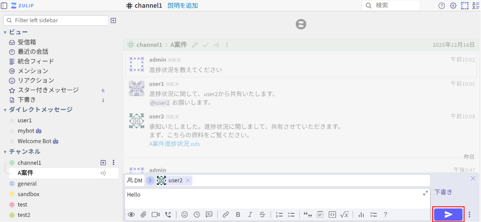The height and width of the screenshot is (222, 481).
Task: Add a poll to the message
Action: (x=361, y=214)
